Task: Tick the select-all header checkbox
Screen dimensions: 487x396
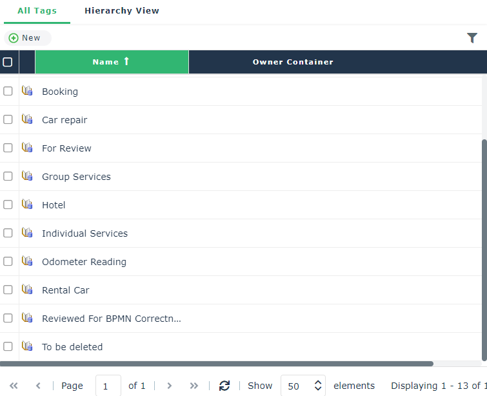Action: pos(8,62)
